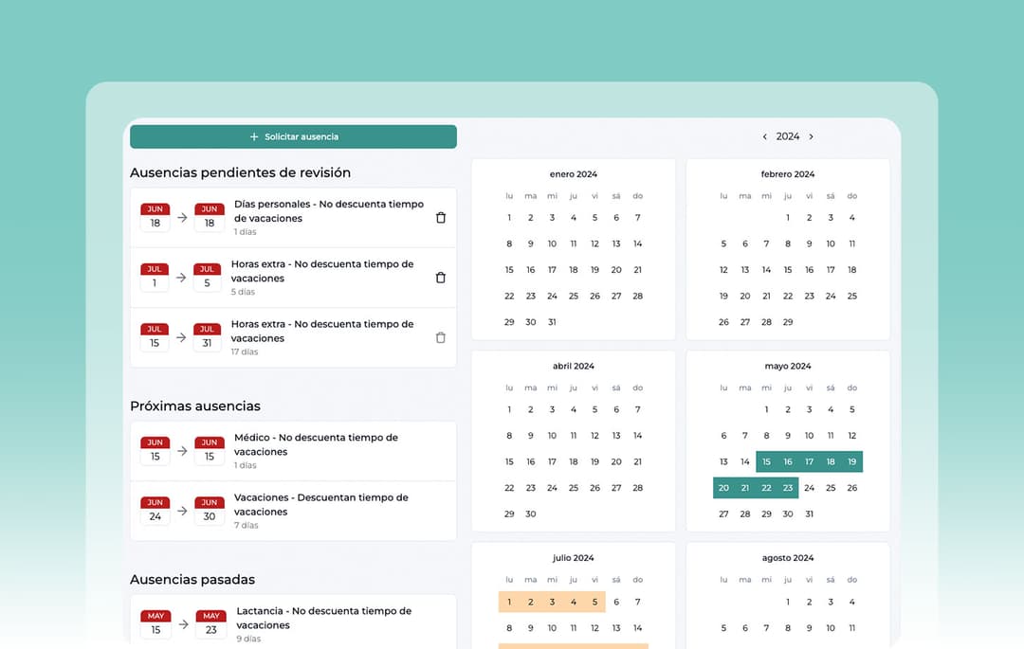Click the JUL 31 end date calendar icon
Screen dimensions: 1024x649
tap(207, 337)
